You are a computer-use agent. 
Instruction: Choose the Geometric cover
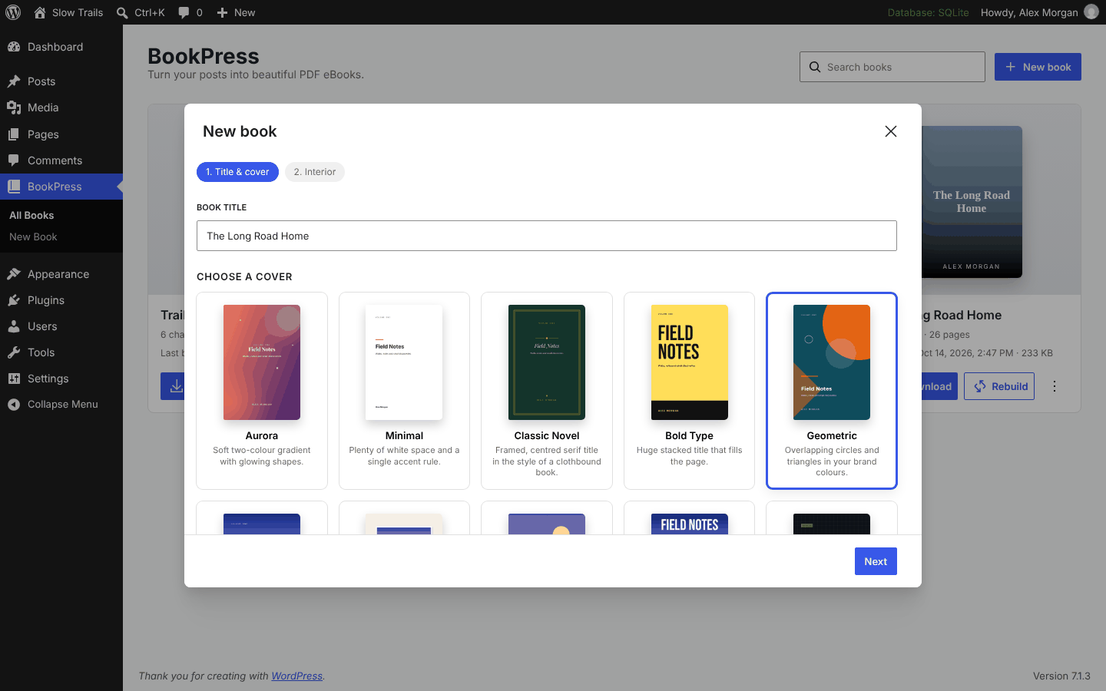(832, 391)
